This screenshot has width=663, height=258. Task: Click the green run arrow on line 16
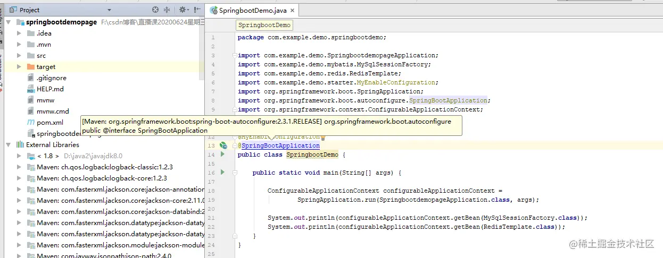pyautogui.click(x=223, y=173)
